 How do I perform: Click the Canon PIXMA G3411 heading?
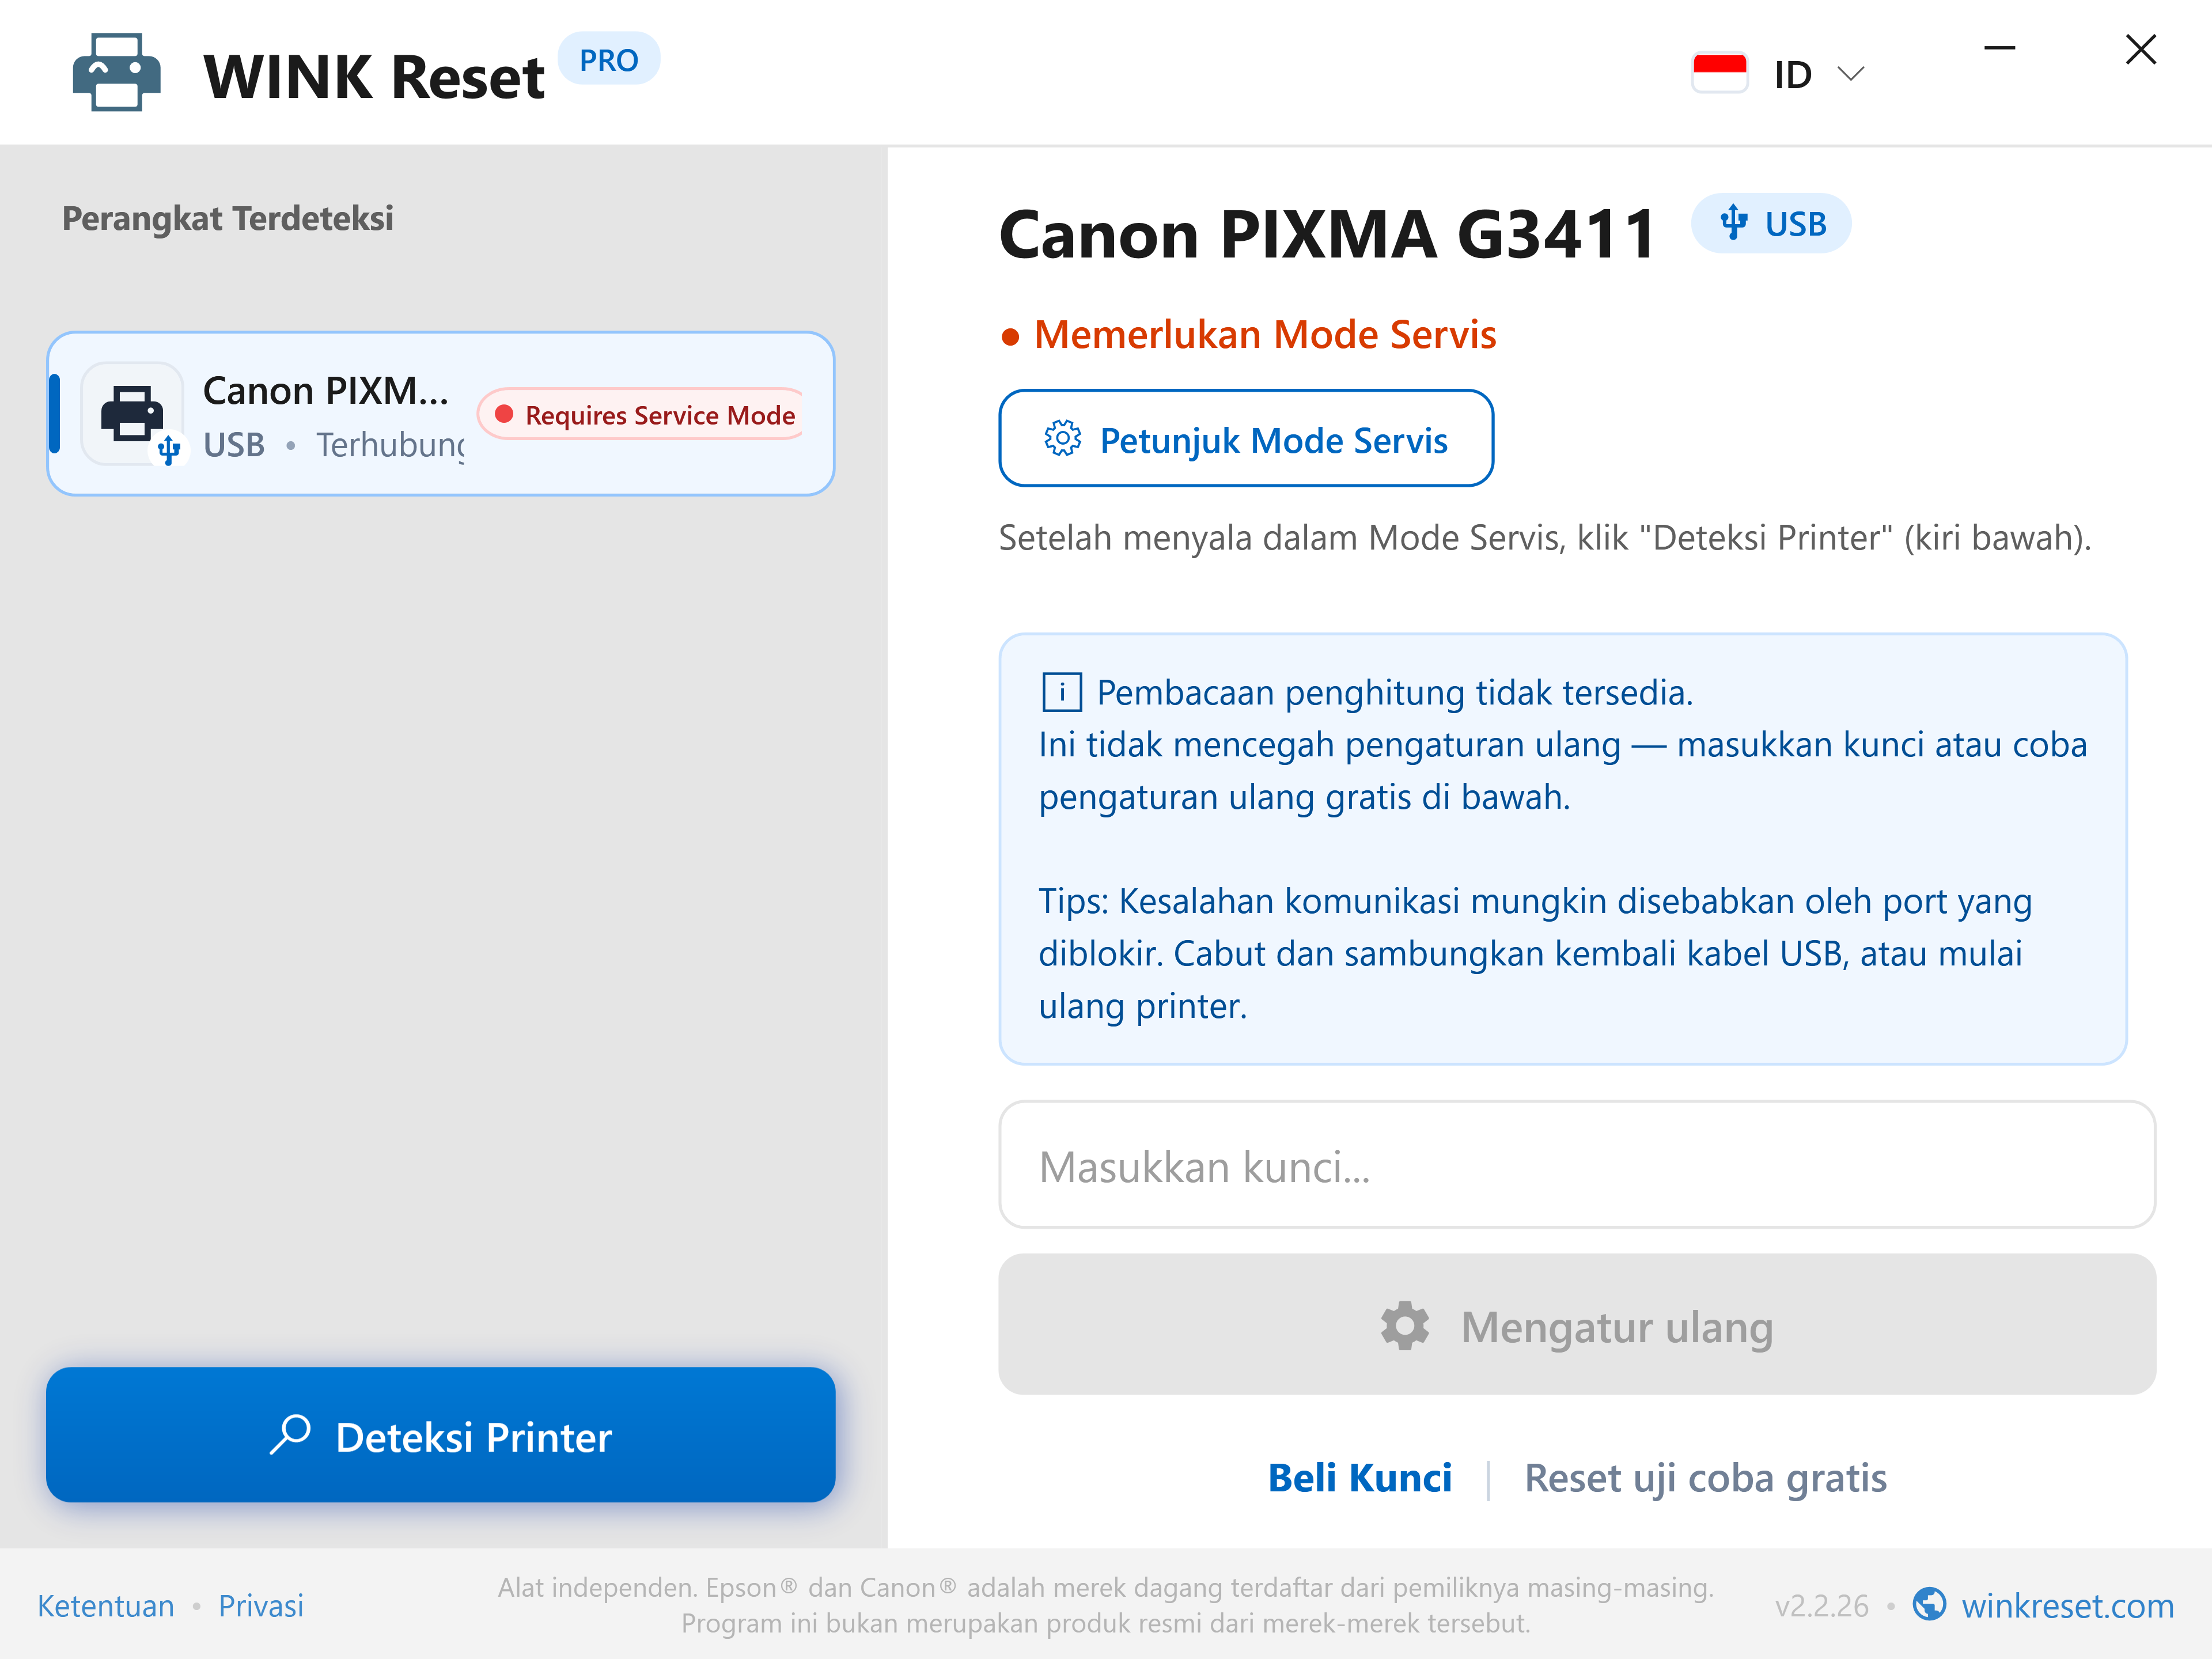(x=1327, y=235)
